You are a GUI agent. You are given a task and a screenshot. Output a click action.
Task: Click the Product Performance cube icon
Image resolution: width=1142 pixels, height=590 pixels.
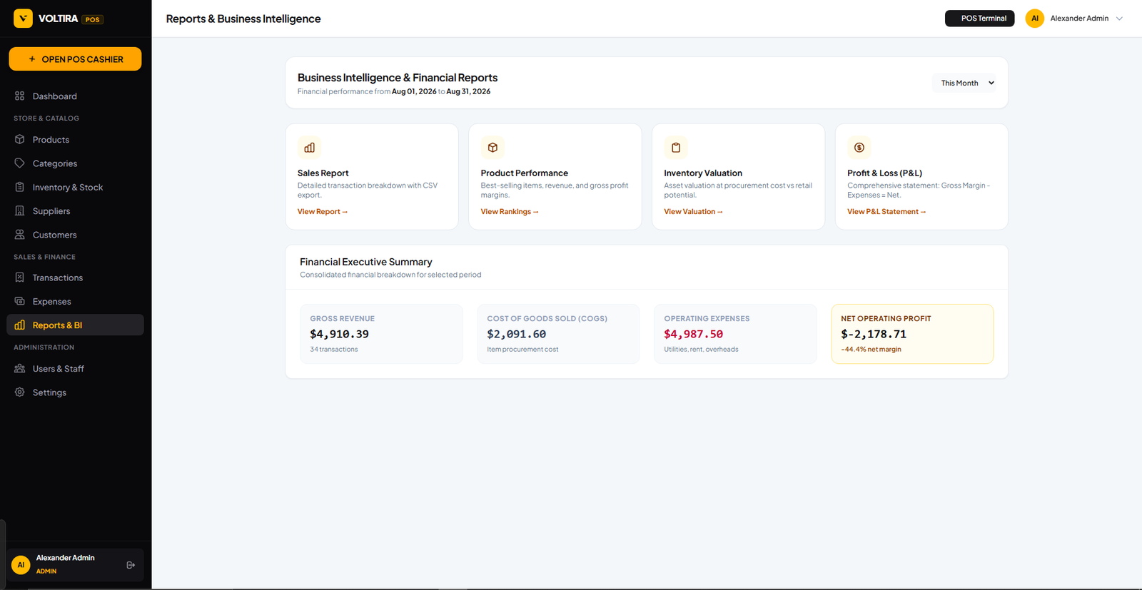pos(492,148)
